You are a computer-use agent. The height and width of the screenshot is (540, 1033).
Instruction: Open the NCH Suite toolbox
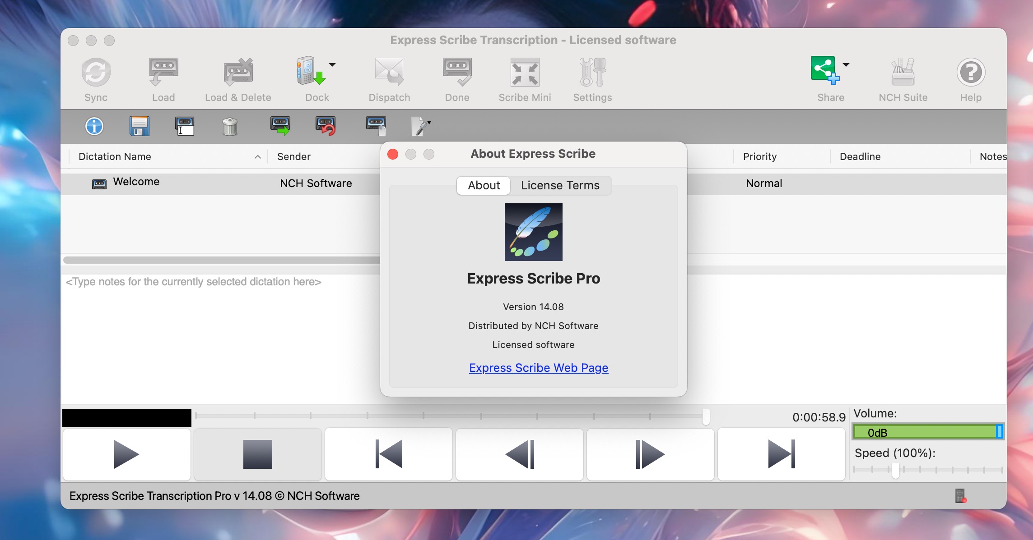(x=903, y=72)
